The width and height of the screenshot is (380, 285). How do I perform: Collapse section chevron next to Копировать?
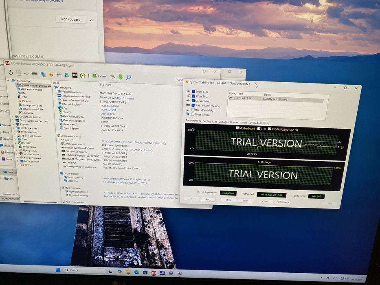[x=91, y=20]
